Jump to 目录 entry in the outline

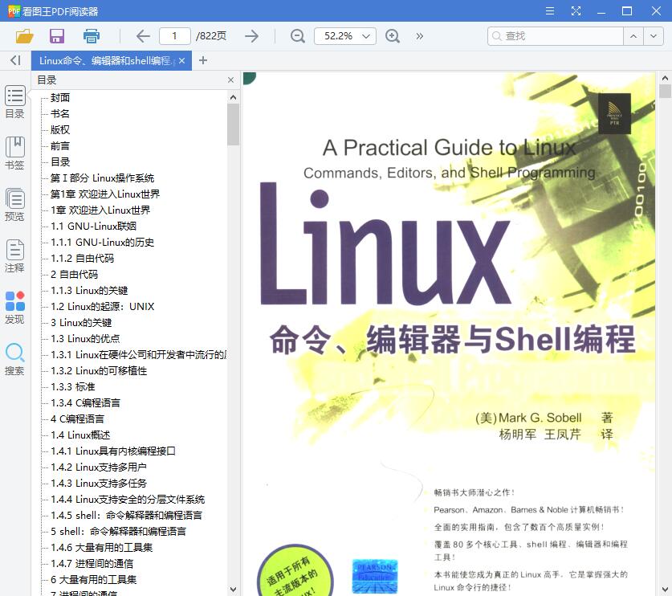coord(60,162)
